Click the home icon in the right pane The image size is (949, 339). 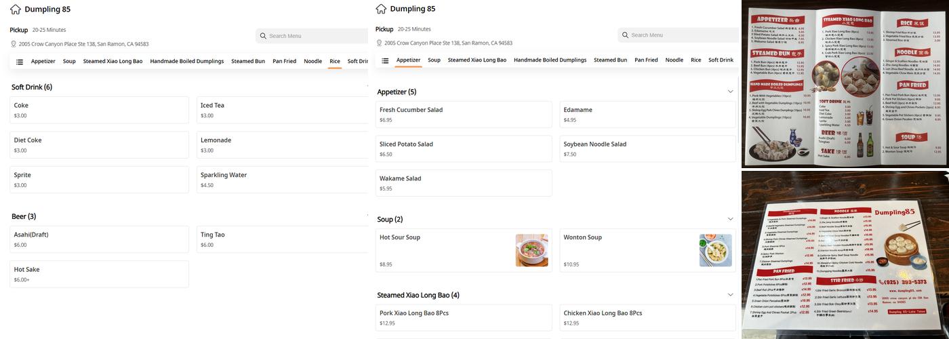click(x=381, y=9)
